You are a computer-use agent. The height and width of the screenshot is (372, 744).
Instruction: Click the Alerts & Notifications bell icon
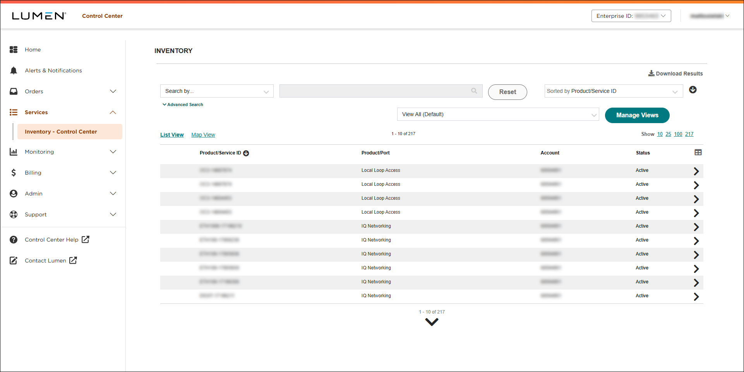point(14,70)
